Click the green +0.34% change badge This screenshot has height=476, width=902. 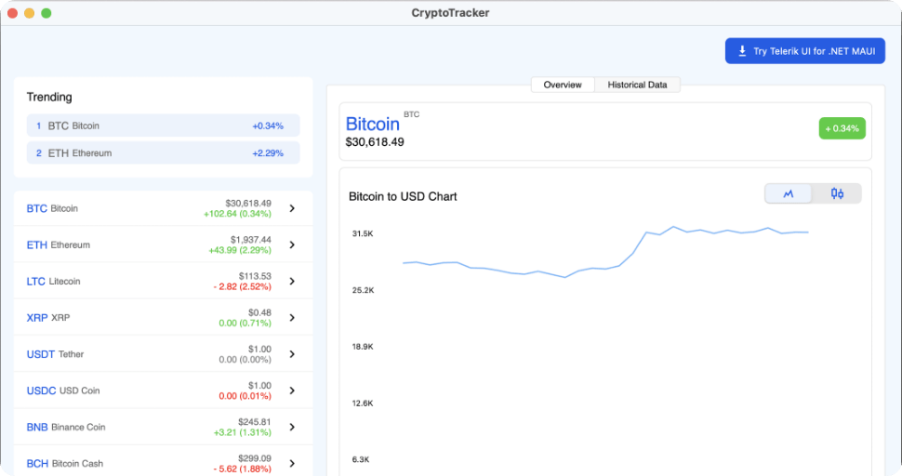pyautogui.click(x=842, y=128)
